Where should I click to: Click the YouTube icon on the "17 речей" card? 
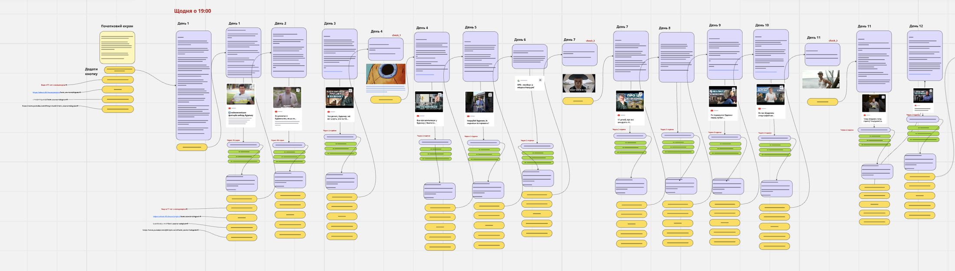[618, 115]
